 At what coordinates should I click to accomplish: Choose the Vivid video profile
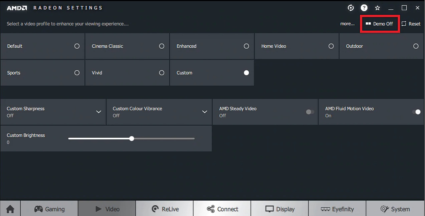pyautogui.click(x=127, y=73)
